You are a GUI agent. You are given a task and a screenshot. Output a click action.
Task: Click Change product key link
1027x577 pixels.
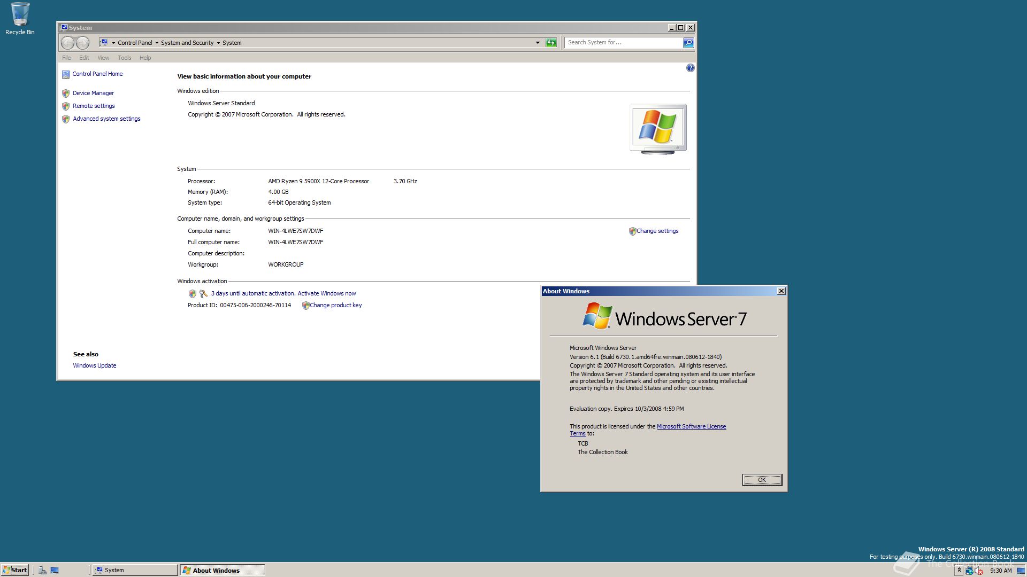tap(336, 305)
